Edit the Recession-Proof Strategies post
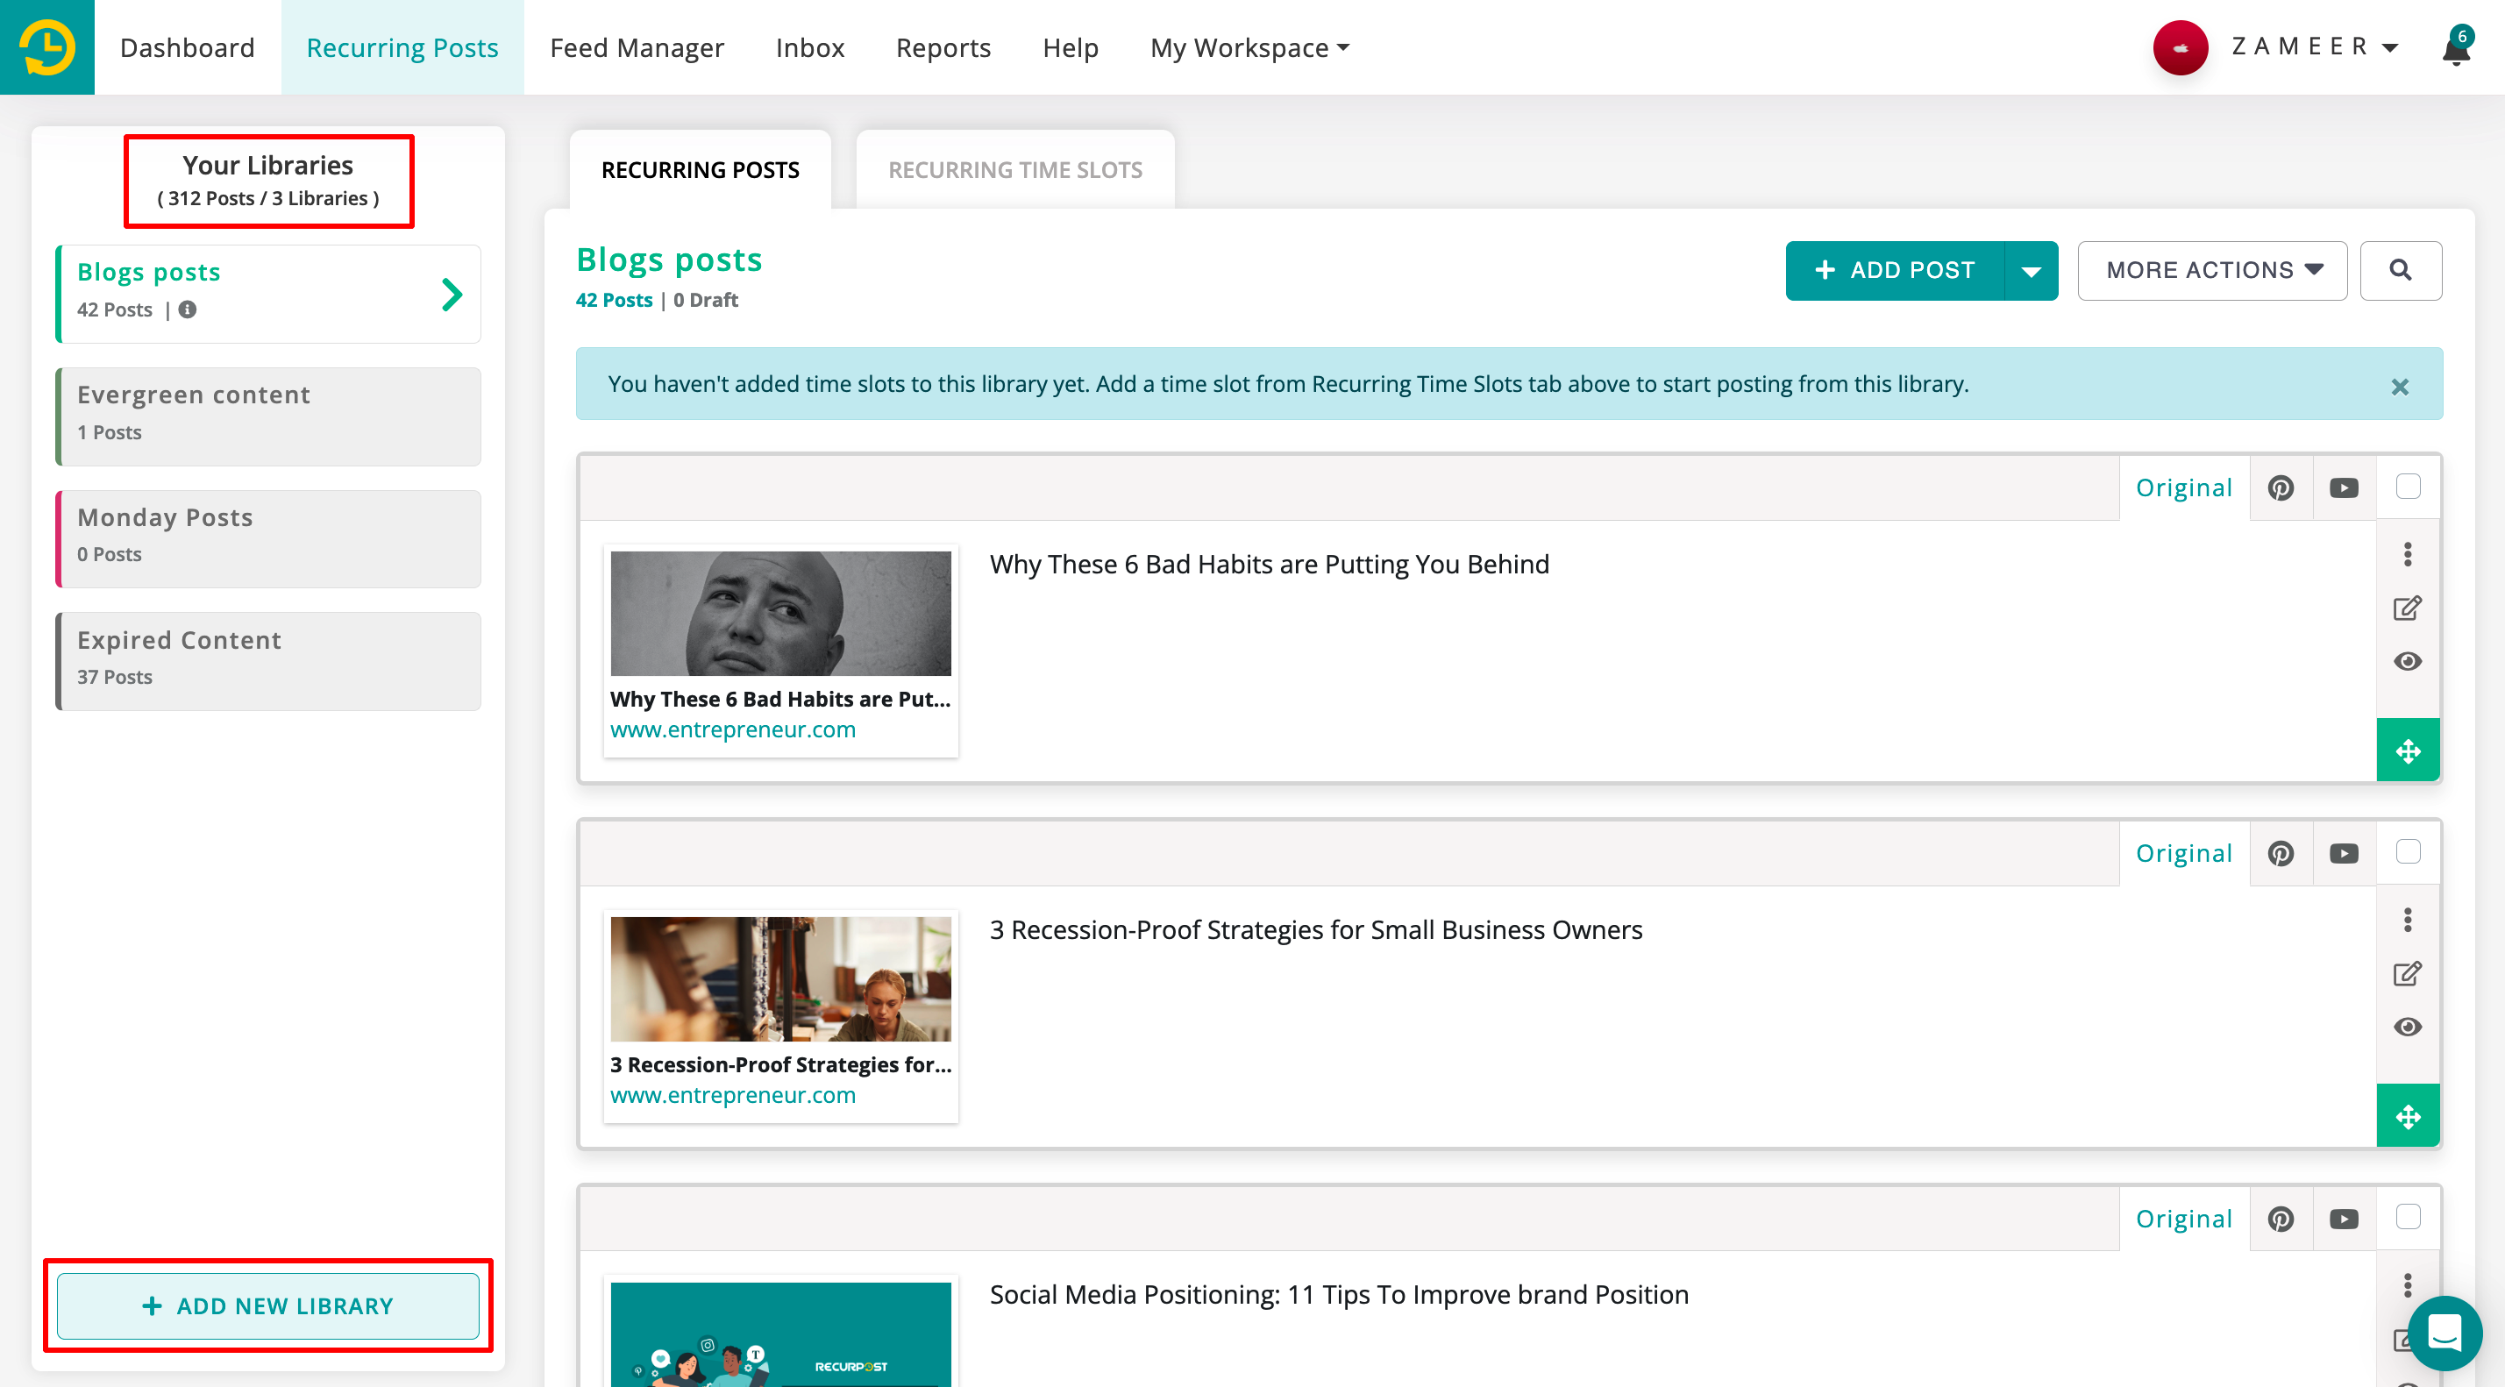 point(2408,975)
